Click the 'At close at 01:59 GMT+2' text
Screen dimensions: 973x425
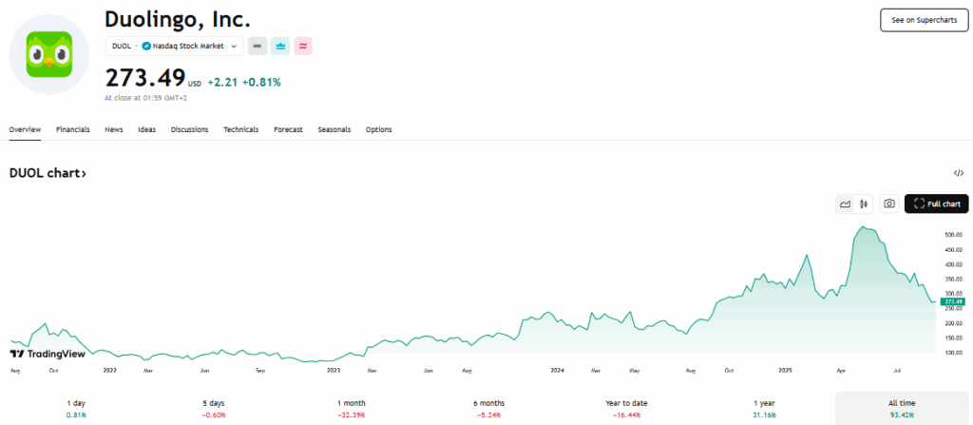pos(145,98)
